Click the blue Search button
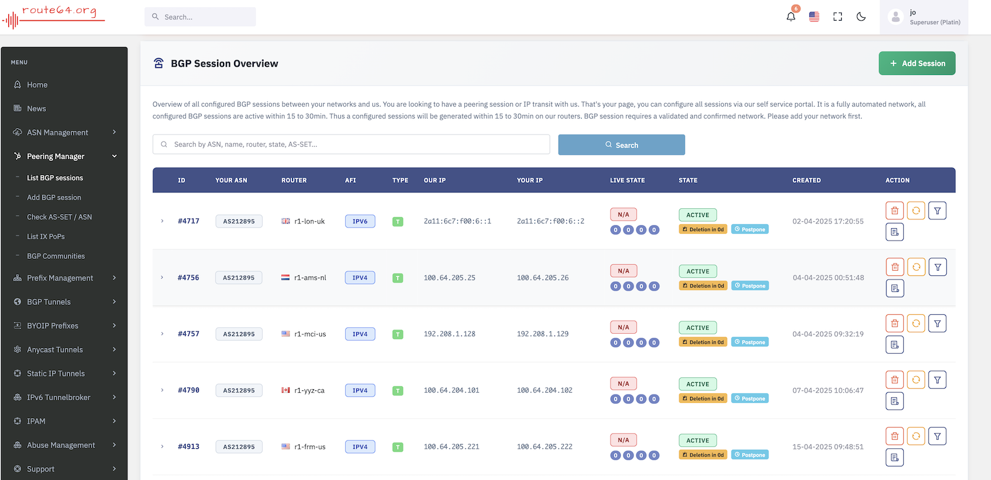Viewport: 991px width, 480px height. (x=621, y=145)
